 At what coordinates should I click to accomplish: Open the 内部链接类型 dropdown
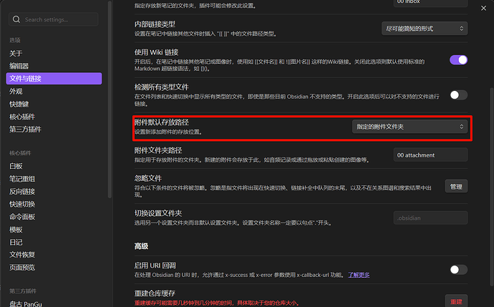(425, 29)
